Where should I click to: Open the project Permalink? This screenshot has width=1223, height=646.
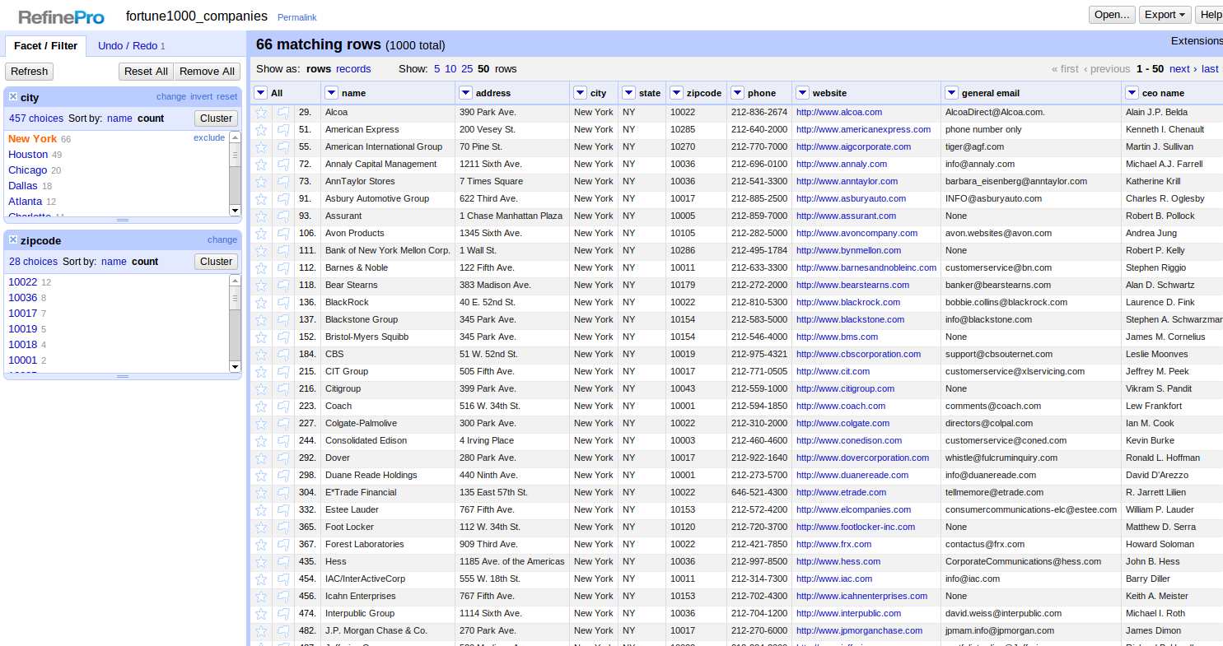point(297,17)
